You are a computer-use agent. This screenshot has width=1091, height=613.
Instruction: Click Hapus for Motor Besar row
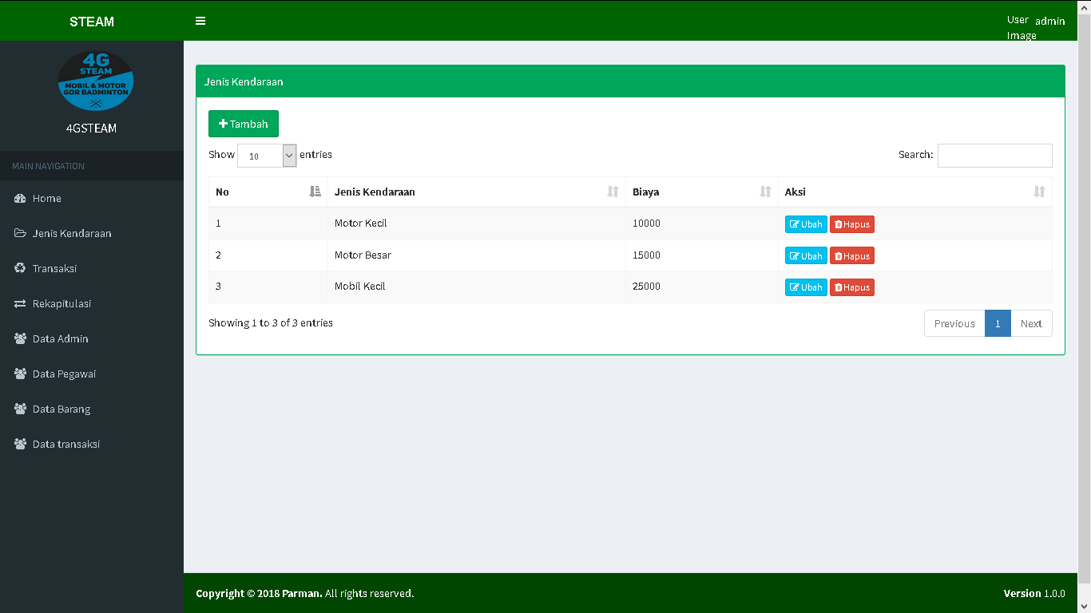[x=851, y=256]
